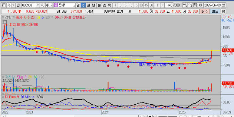Click the 매도 sell button
234x117 pixels.
point(215,11)
